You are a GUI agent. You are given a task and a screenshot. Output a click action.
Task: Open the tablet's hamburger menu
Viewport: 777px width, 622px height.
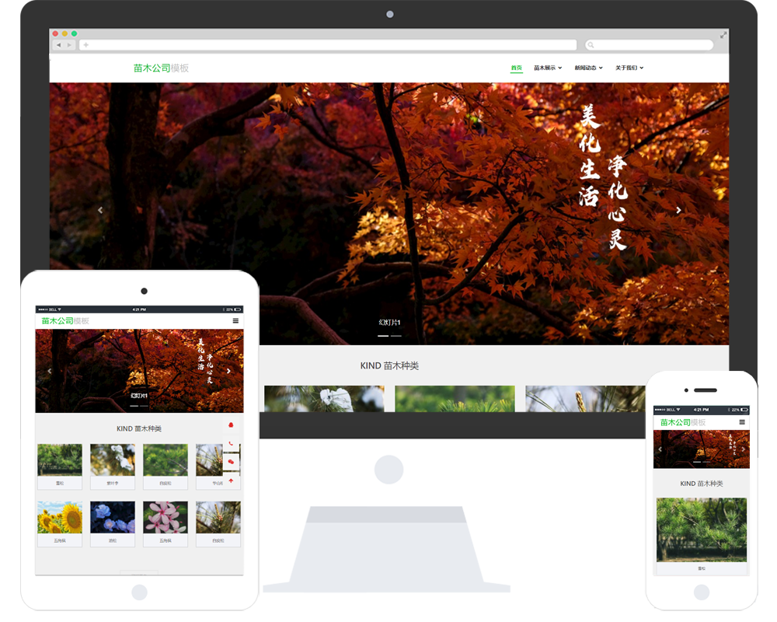[235, 321]
